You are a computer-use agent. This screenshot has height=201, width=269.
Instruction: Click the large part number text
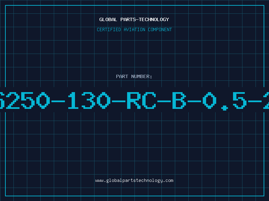[x=134, y=101]
